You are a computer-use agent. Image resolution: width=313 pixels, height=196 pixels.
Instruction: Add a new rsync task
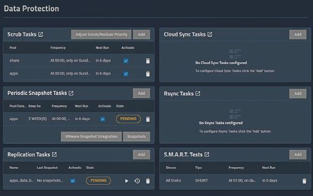pyautogui.click(x=298, y=94)
